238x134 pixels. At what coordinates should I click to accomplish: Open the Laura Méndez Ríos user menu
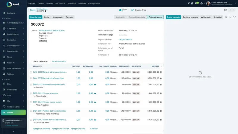[221, 3]
